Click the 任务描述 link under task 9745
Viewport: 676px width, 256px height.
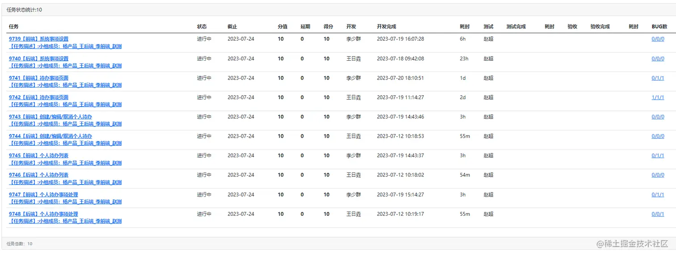click(x=65, y=163)
